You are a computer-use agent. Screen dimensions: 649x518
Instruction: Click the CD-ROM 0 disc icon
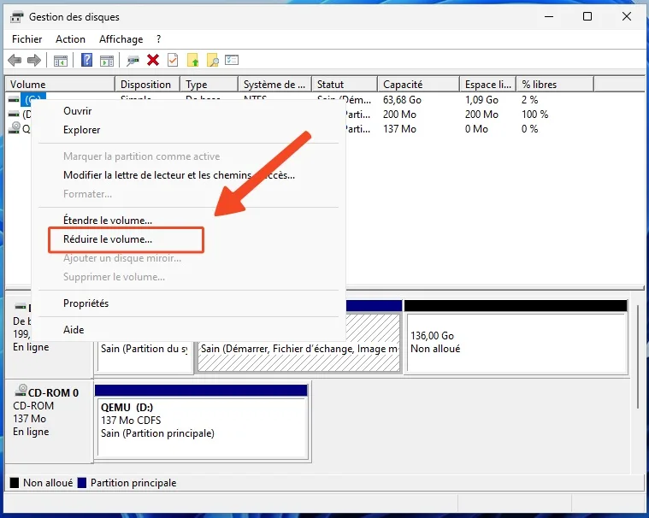(x=21, y=390)
